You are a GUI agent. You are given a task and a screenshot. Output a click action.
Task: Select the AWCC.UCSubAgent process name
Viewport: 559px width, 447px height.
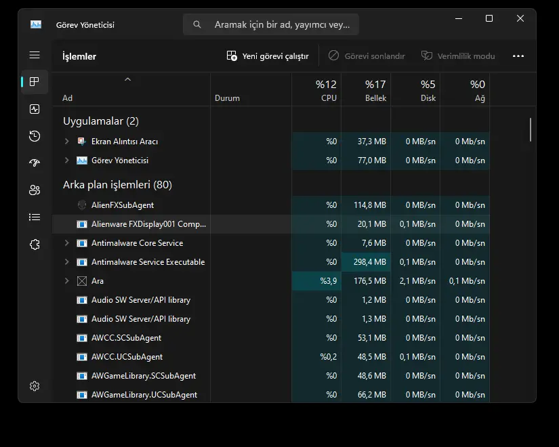point(127,357)
